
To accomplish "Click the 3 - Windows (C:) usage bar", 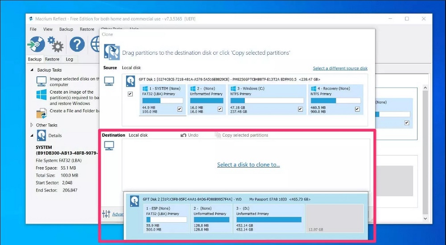I will coord(267,101).
